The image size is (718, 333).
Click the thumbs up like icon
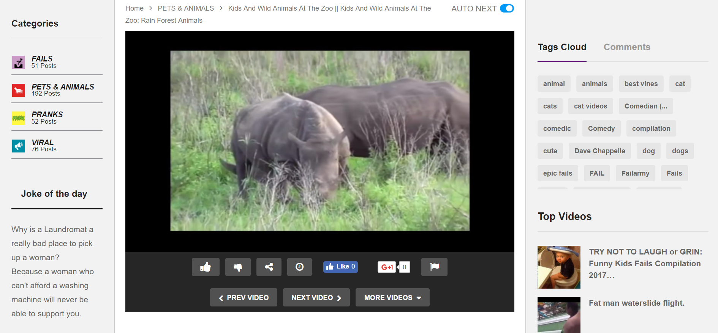pyautogui.click(x=206, y=267)
